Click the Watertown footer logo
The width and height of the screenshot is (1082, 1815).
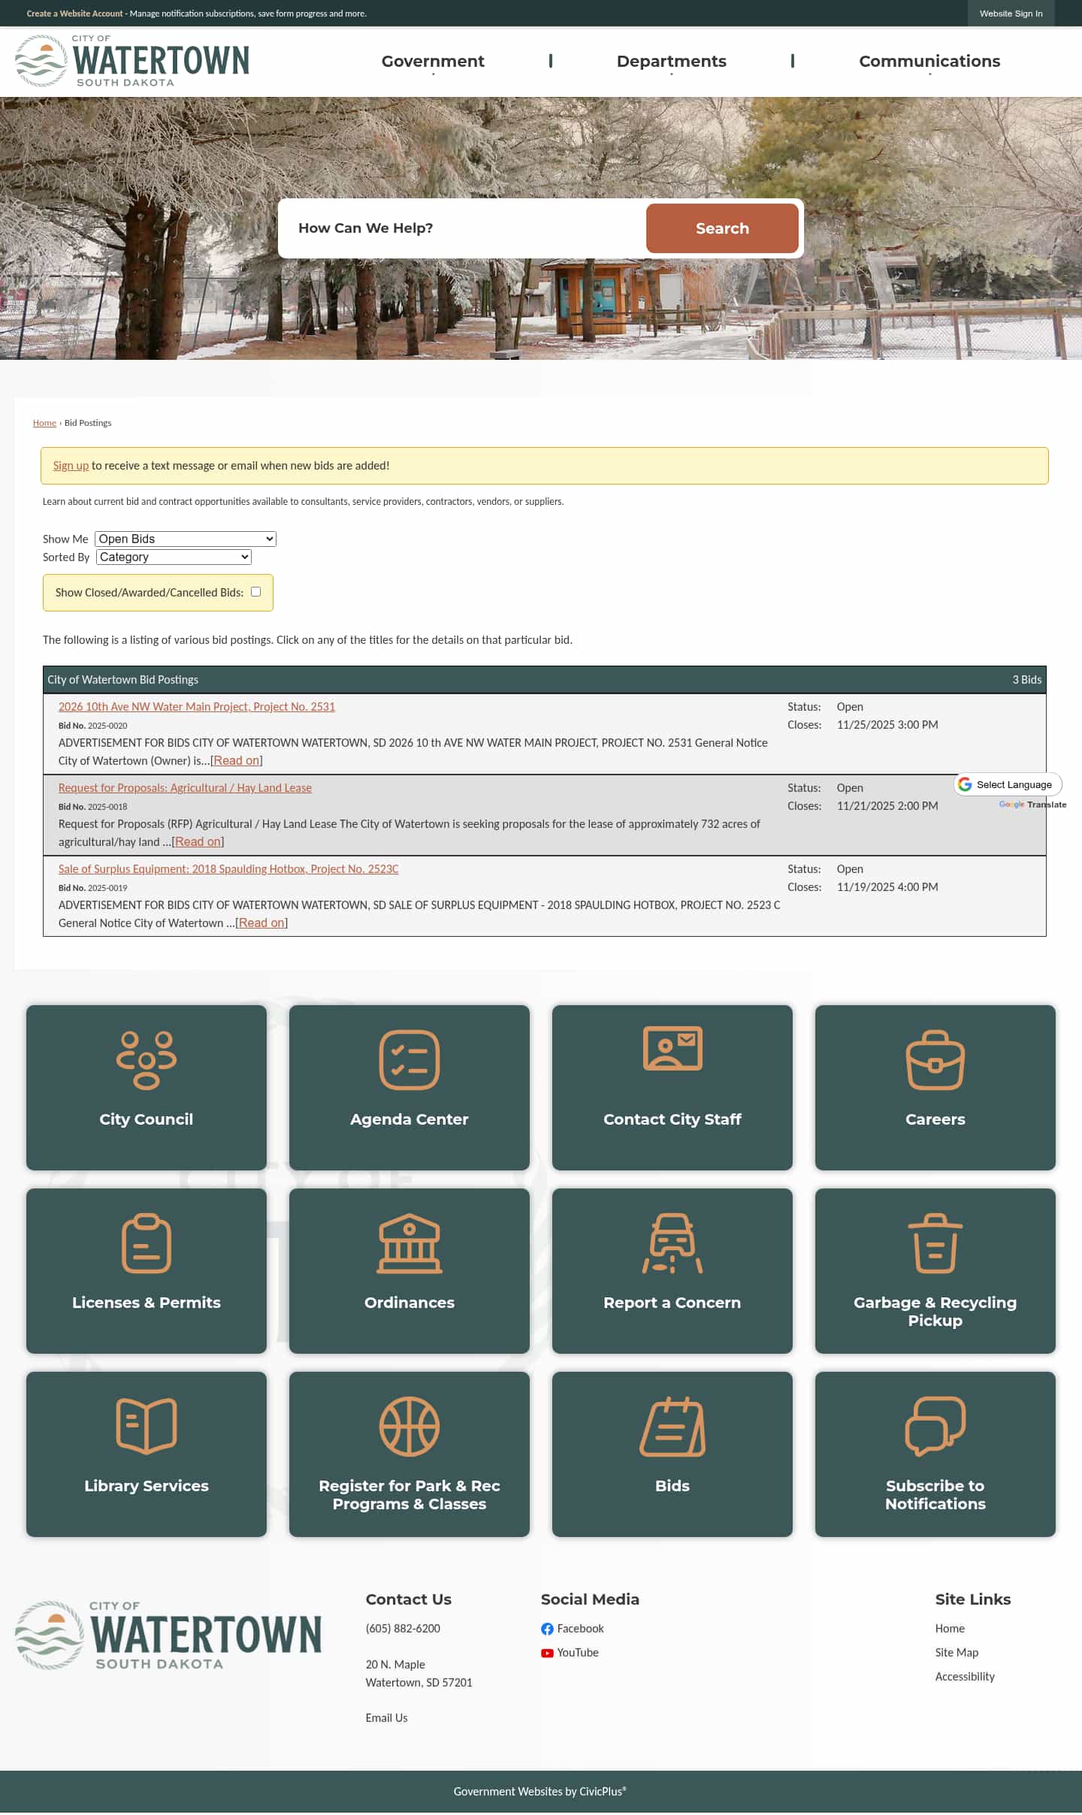168,1635
